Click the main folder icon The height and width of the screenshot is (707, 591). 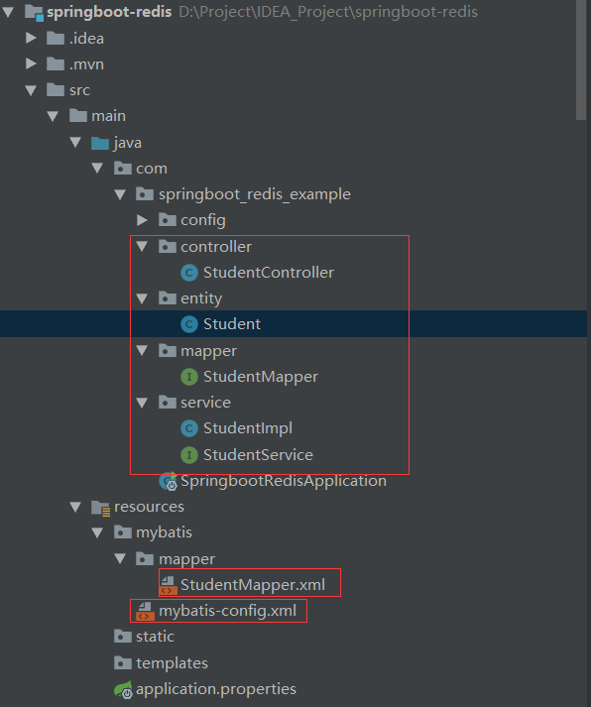tap(78, 115)
